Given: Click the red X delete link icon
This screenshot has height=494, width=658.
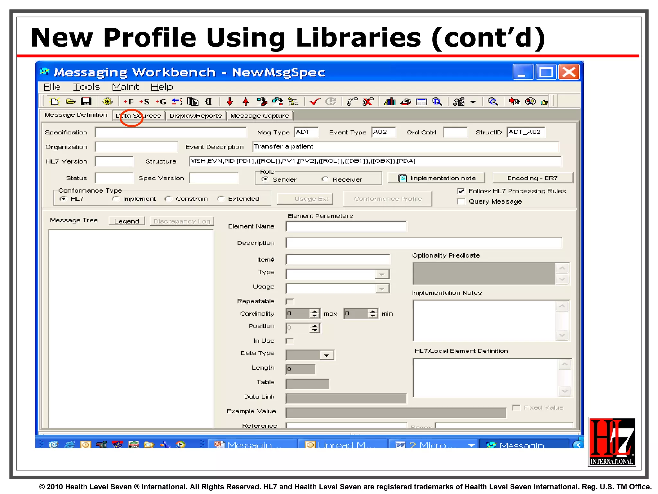Looking at the screenshot, I should 368,102.
